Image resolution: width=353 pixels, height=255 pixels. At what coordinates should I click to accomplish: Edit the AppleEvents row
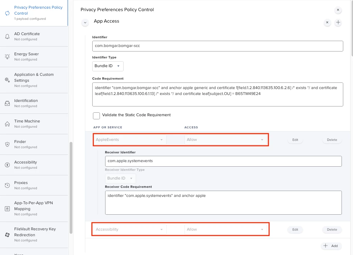pyautogui.click(x=295, y=140)
